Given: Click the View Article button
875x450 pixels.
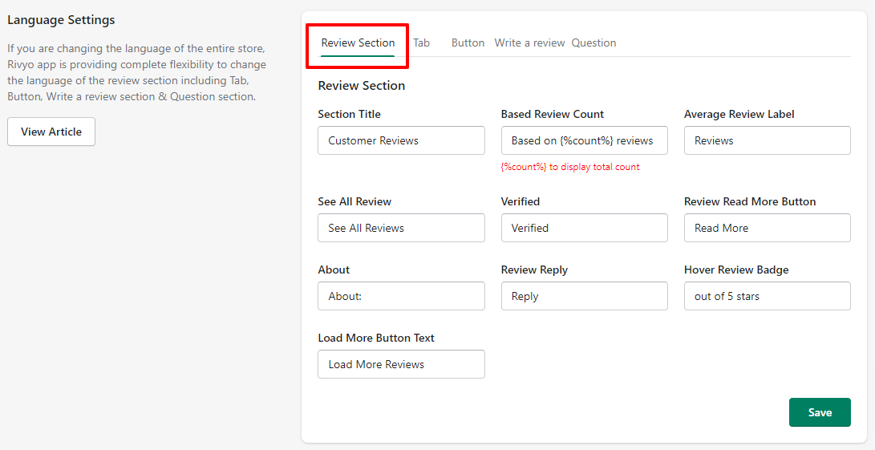Looking at the screenshot, I should point(51,132).
